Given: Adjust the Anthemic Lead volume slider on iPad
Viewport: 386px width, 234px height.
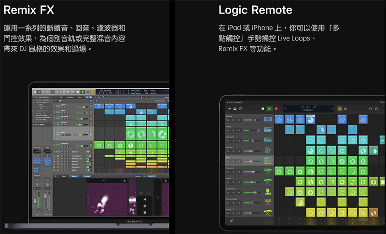Looking at the screenshot, I should (x=252, y=203).
